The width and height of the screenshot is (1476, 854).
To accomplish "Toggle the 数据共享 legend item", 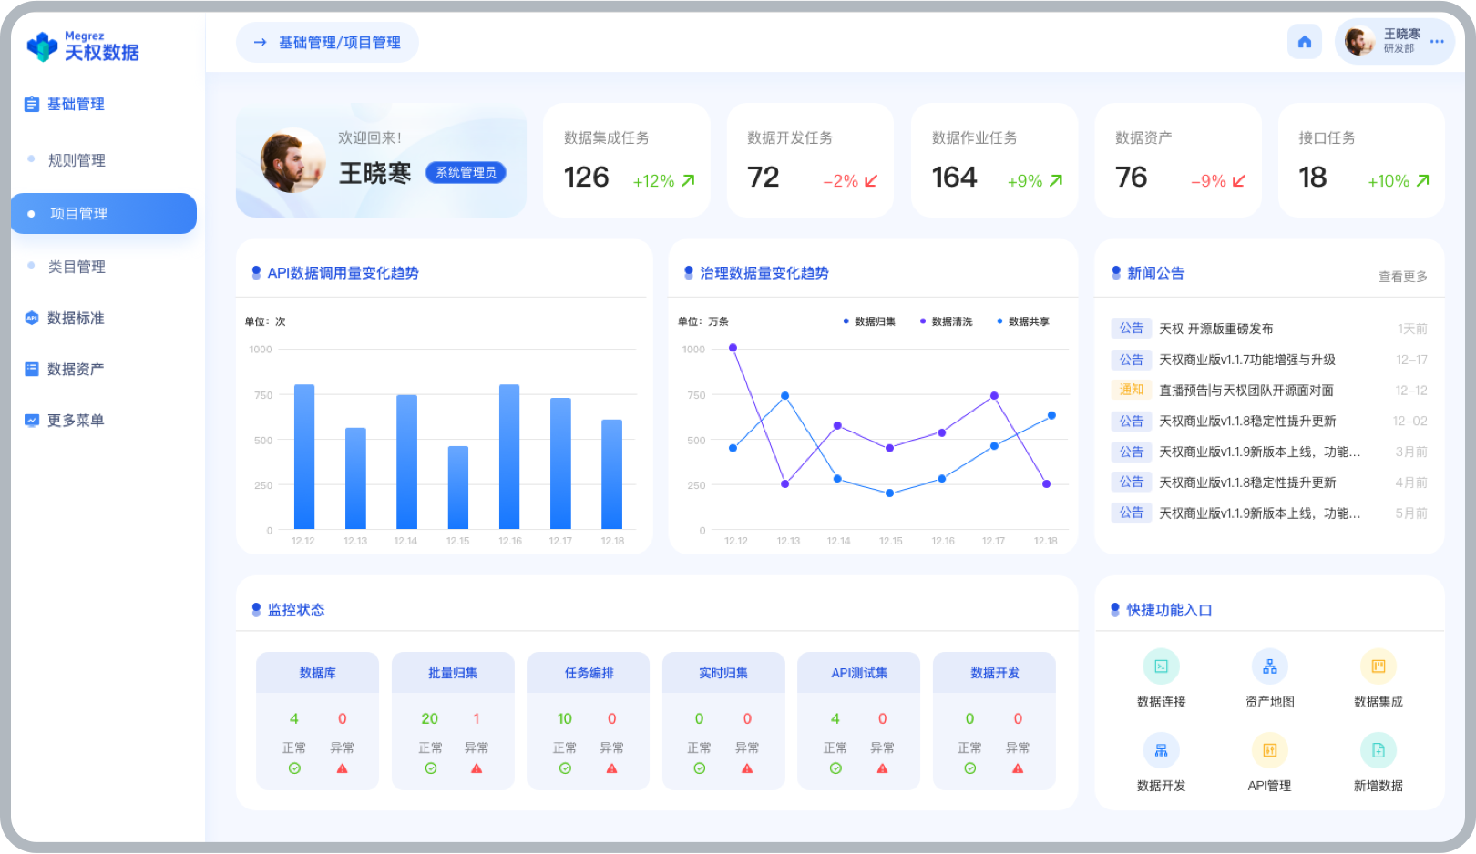I will pyautogui.click(x=1025, y=320).
